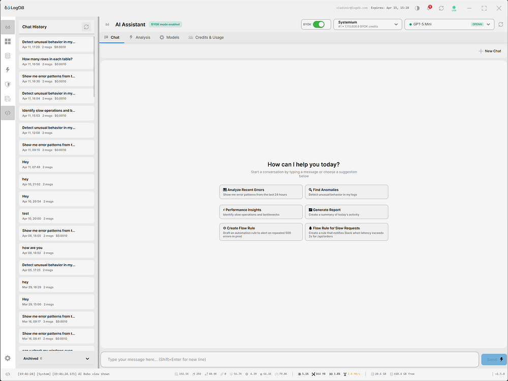
Task: Switch to the Models tab
Action: [x=169, y=37]
